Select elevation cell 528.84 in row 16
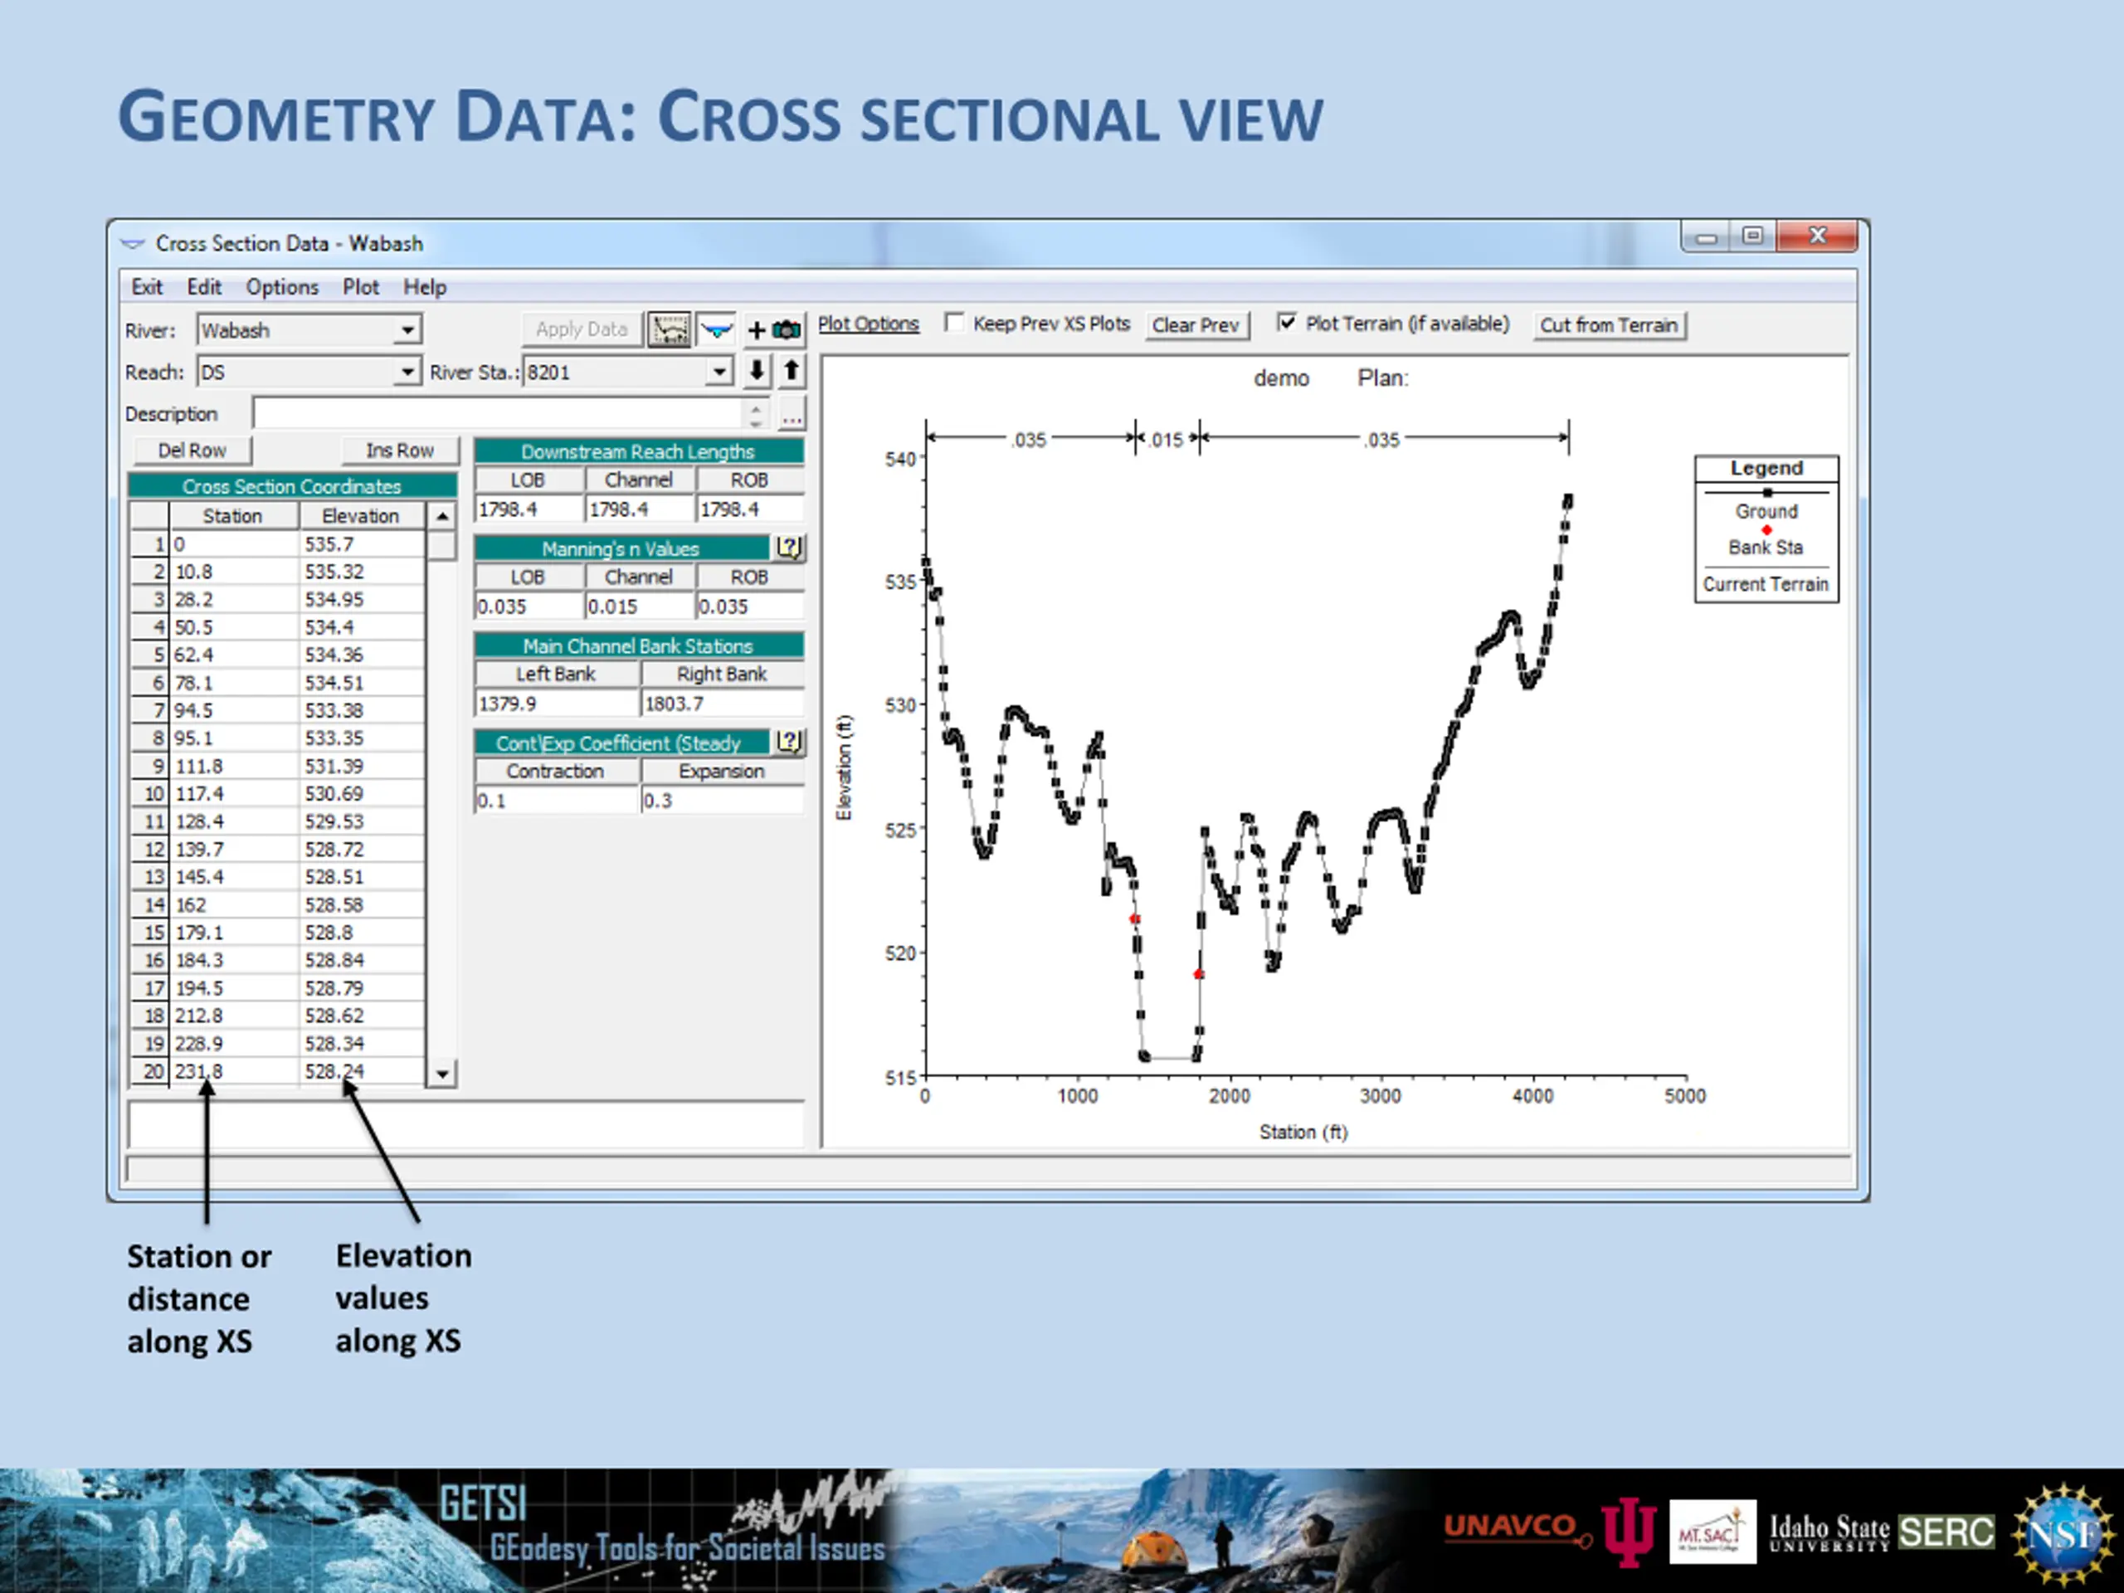Screen dimensions: 2124x1593 coord(362,960)
